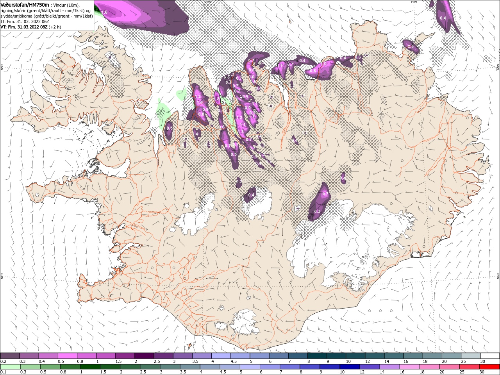Click the Veðurstofan/HM750m title text
The image size is (500, 375).
tap(25, 4)
